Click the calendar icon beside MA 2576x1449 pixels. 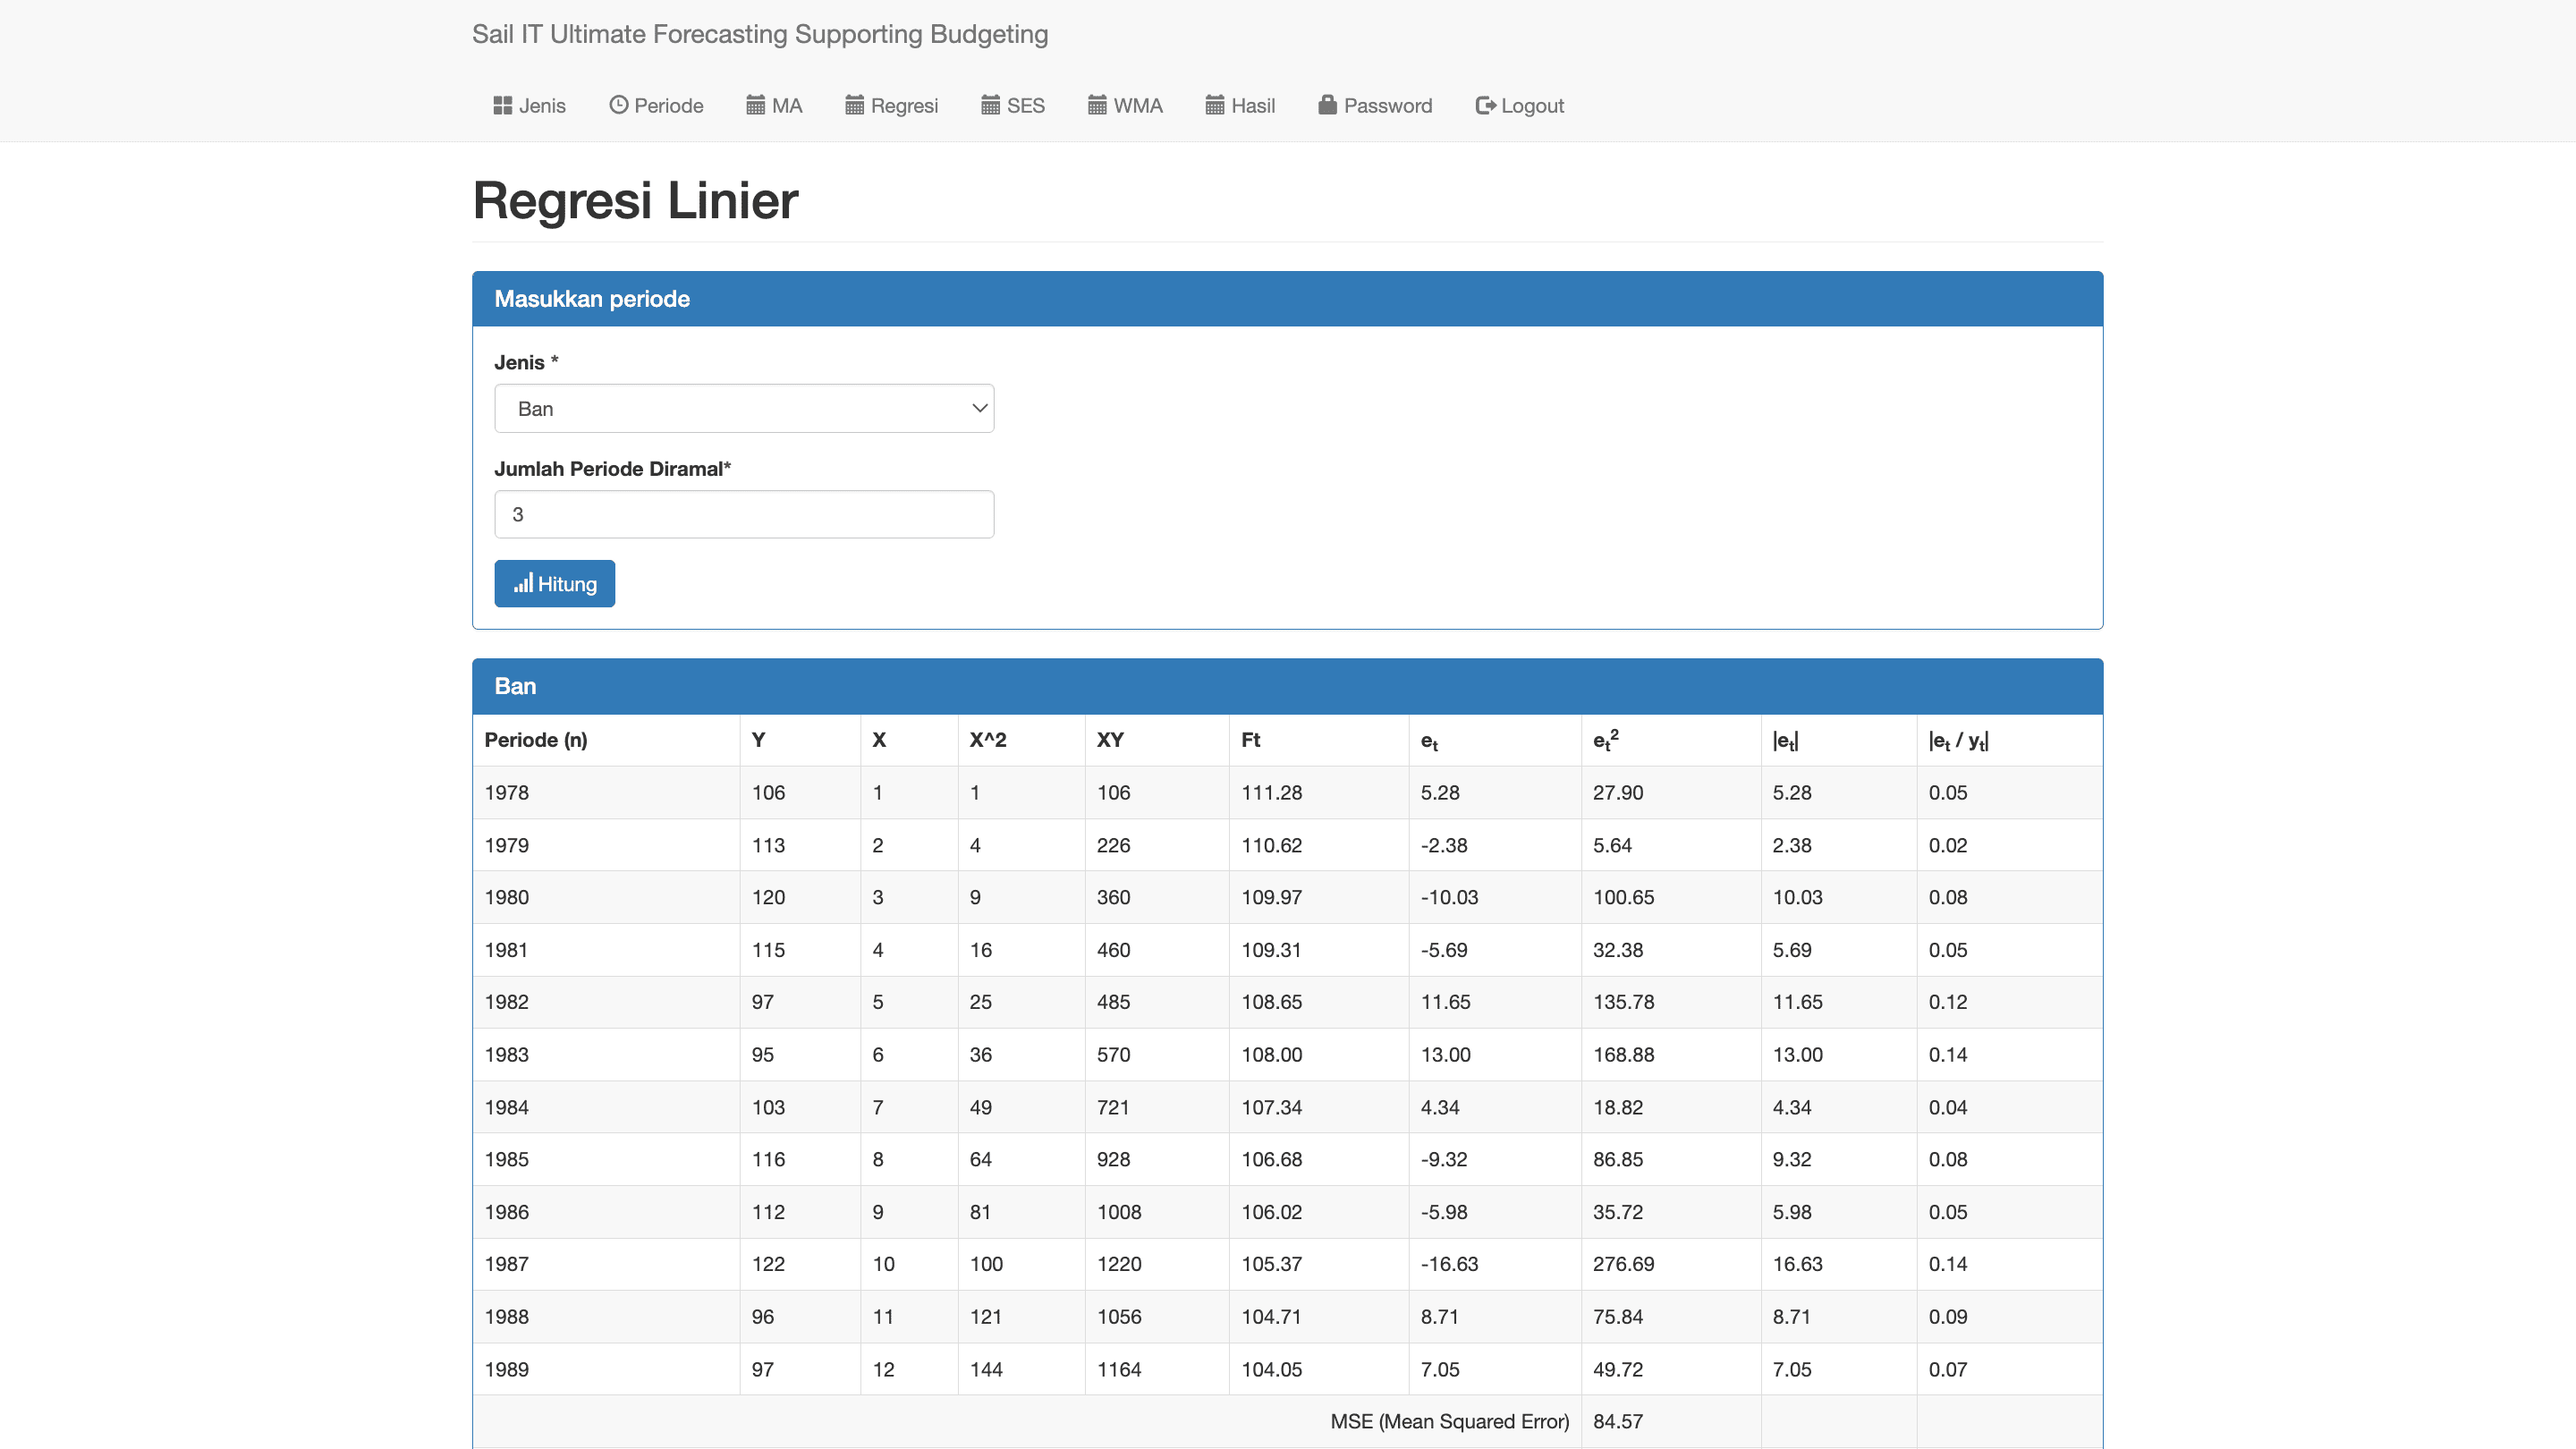click(755, 105)
